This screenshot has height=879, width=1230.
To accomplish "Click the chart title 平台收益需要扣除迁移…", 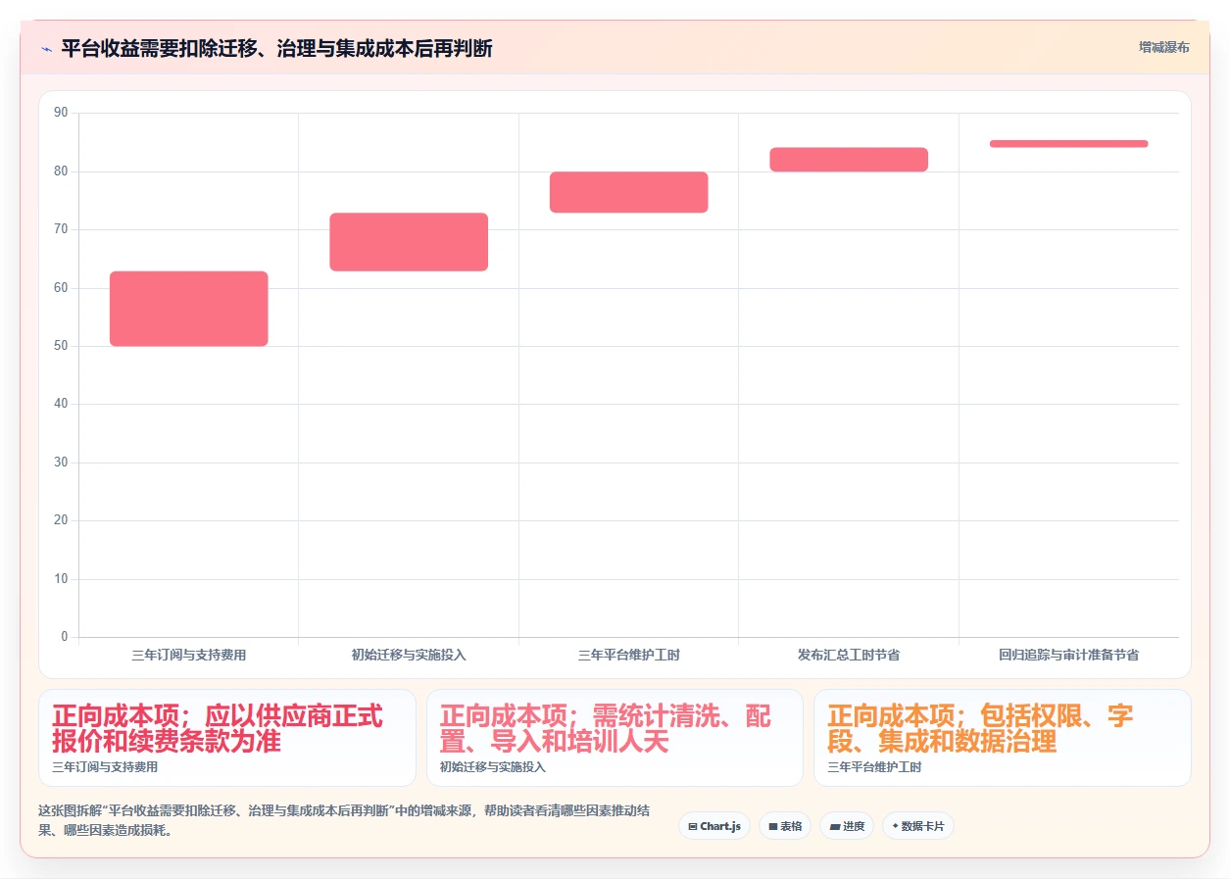I will (x=276, y=48).
